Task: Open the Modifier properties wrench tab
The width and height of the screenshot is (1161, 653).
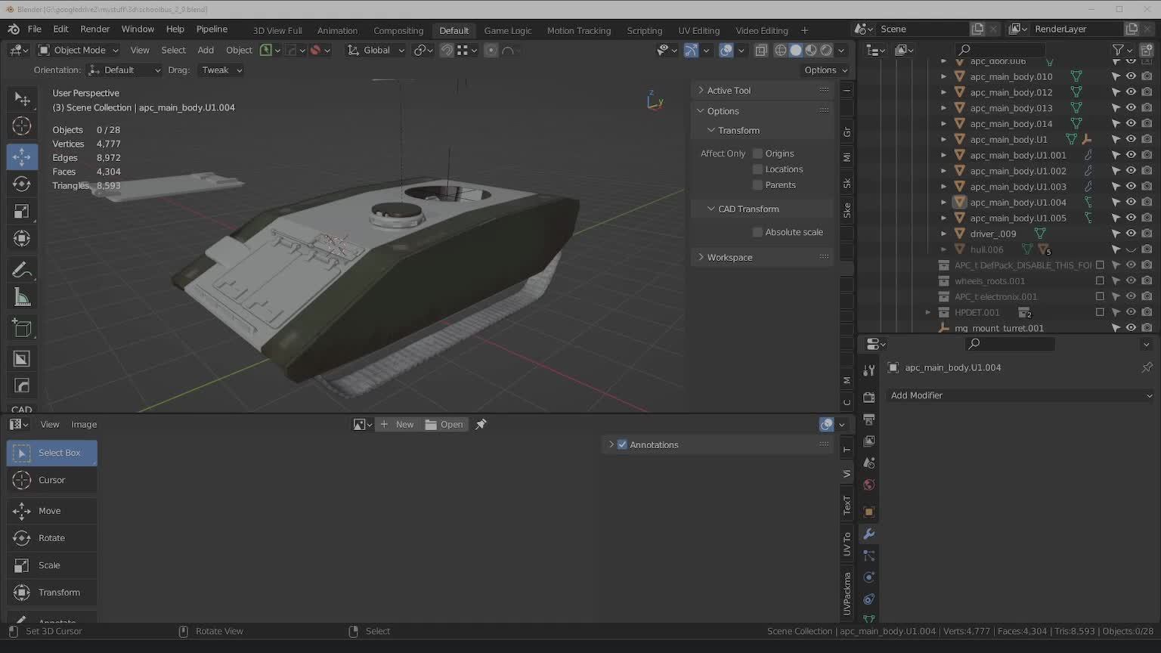Action: click(x=869, y=534)
